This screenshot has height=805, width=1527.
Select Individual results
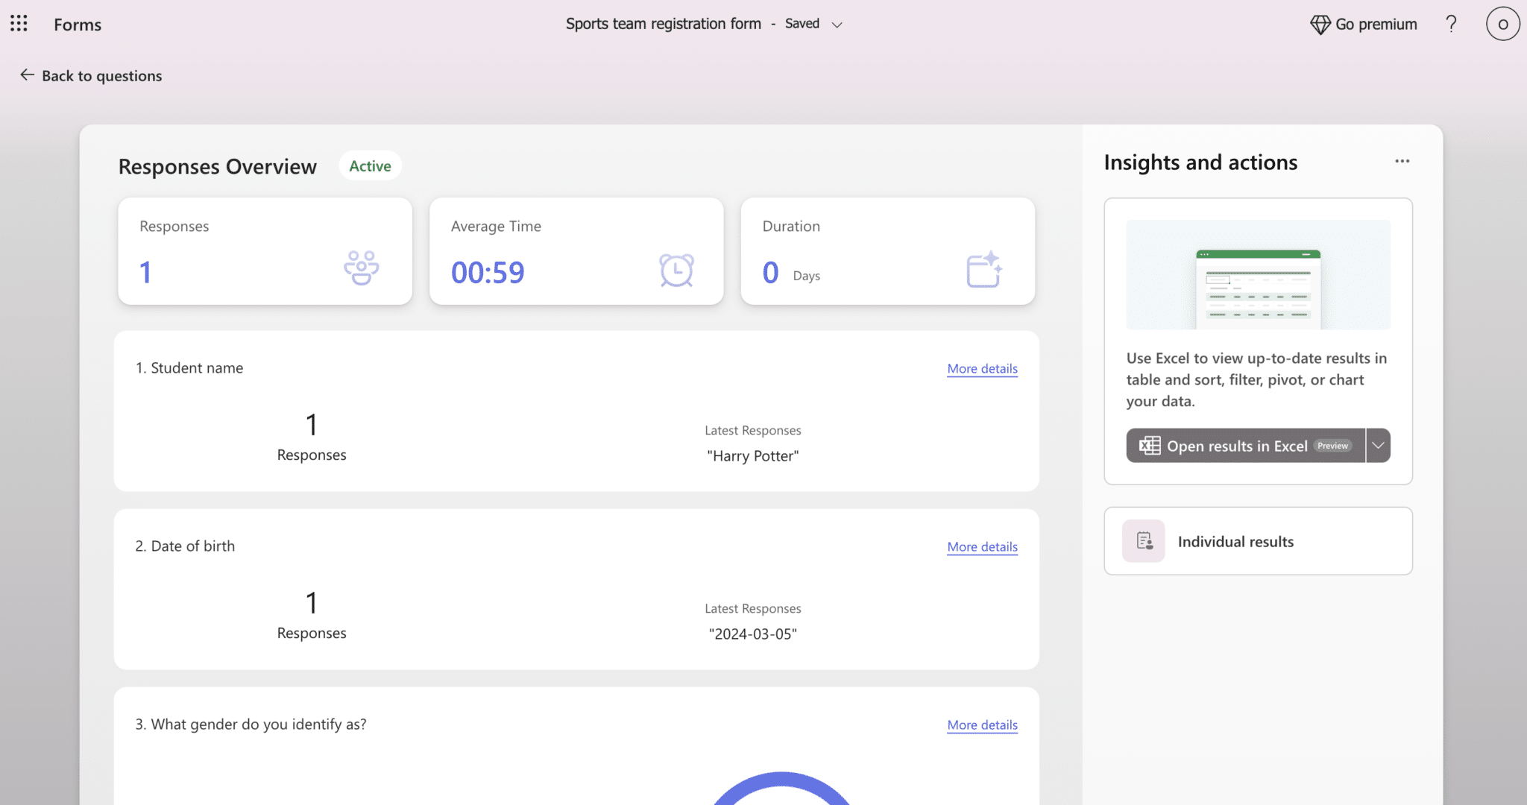coord(1235,540)
